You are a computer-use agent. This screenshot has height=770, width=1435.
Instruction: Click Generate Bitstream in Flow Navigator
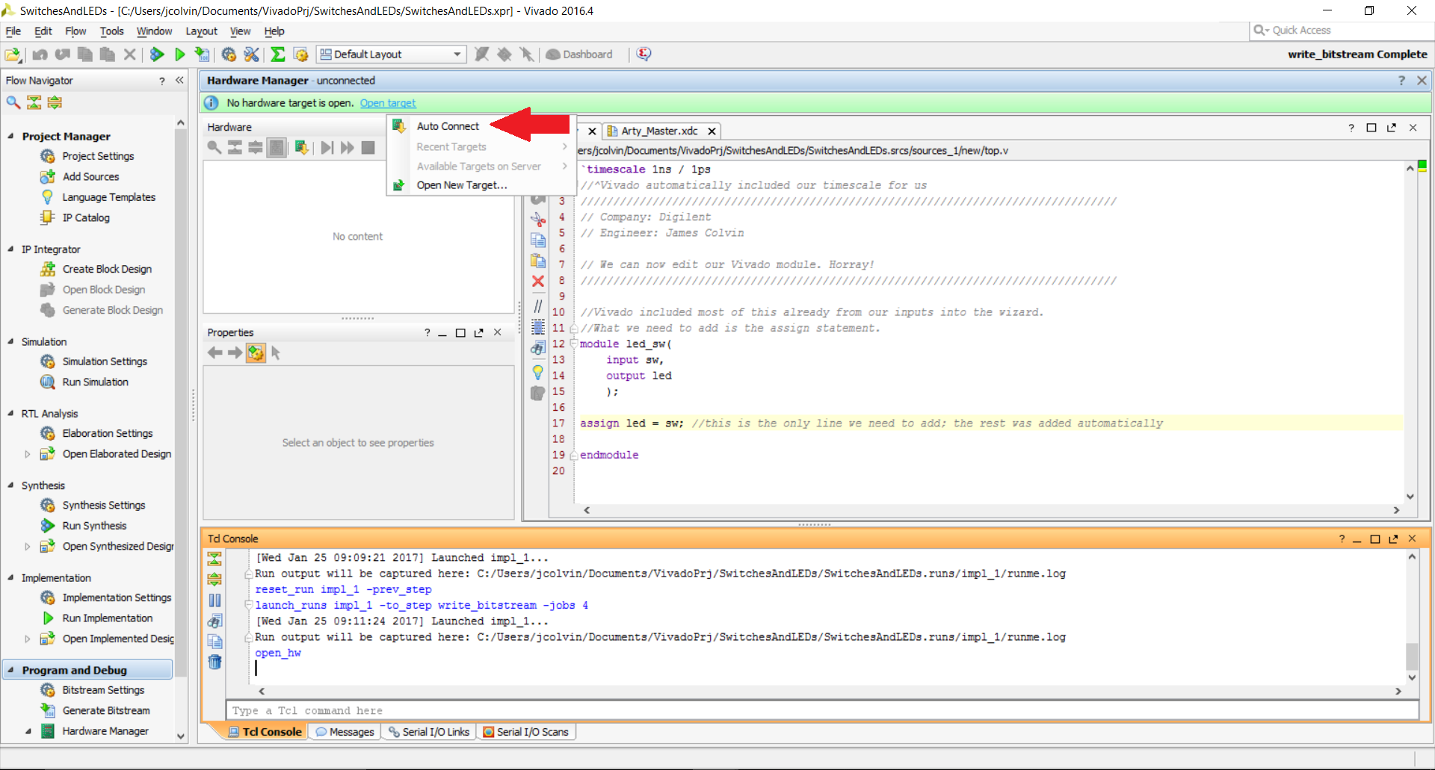pyautogui.click(x=105, y=710)
